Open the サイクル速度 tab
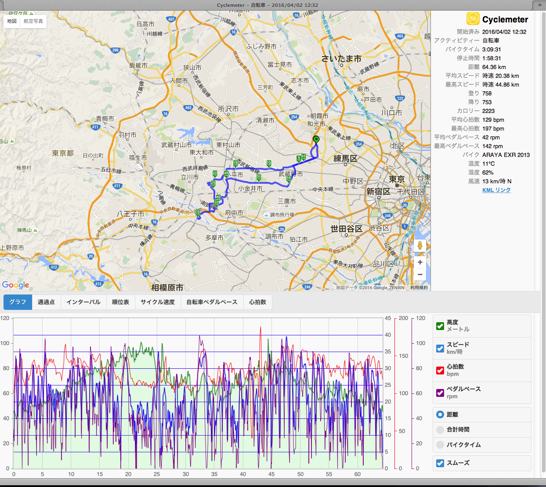 (158, 302)
